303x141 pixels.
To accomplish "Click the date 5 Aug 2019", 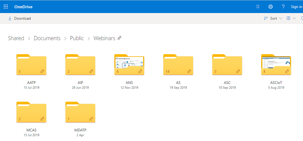I will (276, 87).
